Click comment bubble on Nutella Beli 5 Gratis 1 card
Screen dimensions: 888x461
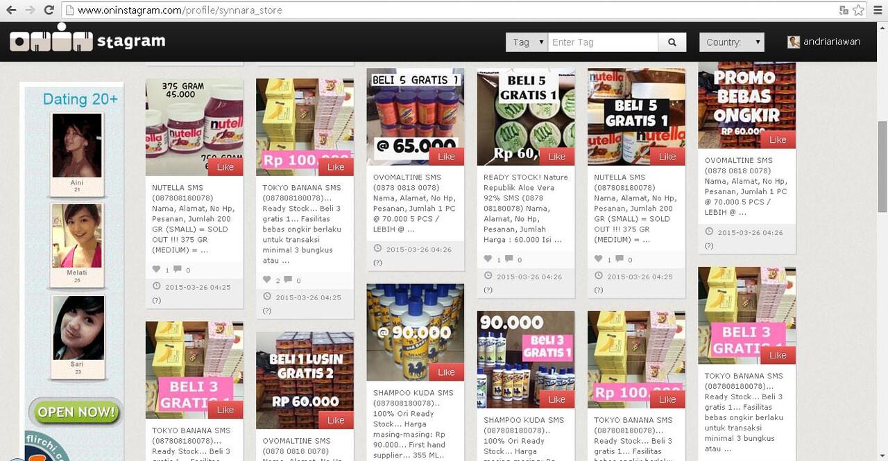[x=620, y=259]
